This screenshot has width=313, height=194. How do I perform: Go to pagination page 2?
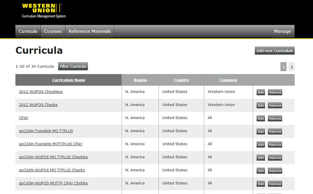point(292,67)
